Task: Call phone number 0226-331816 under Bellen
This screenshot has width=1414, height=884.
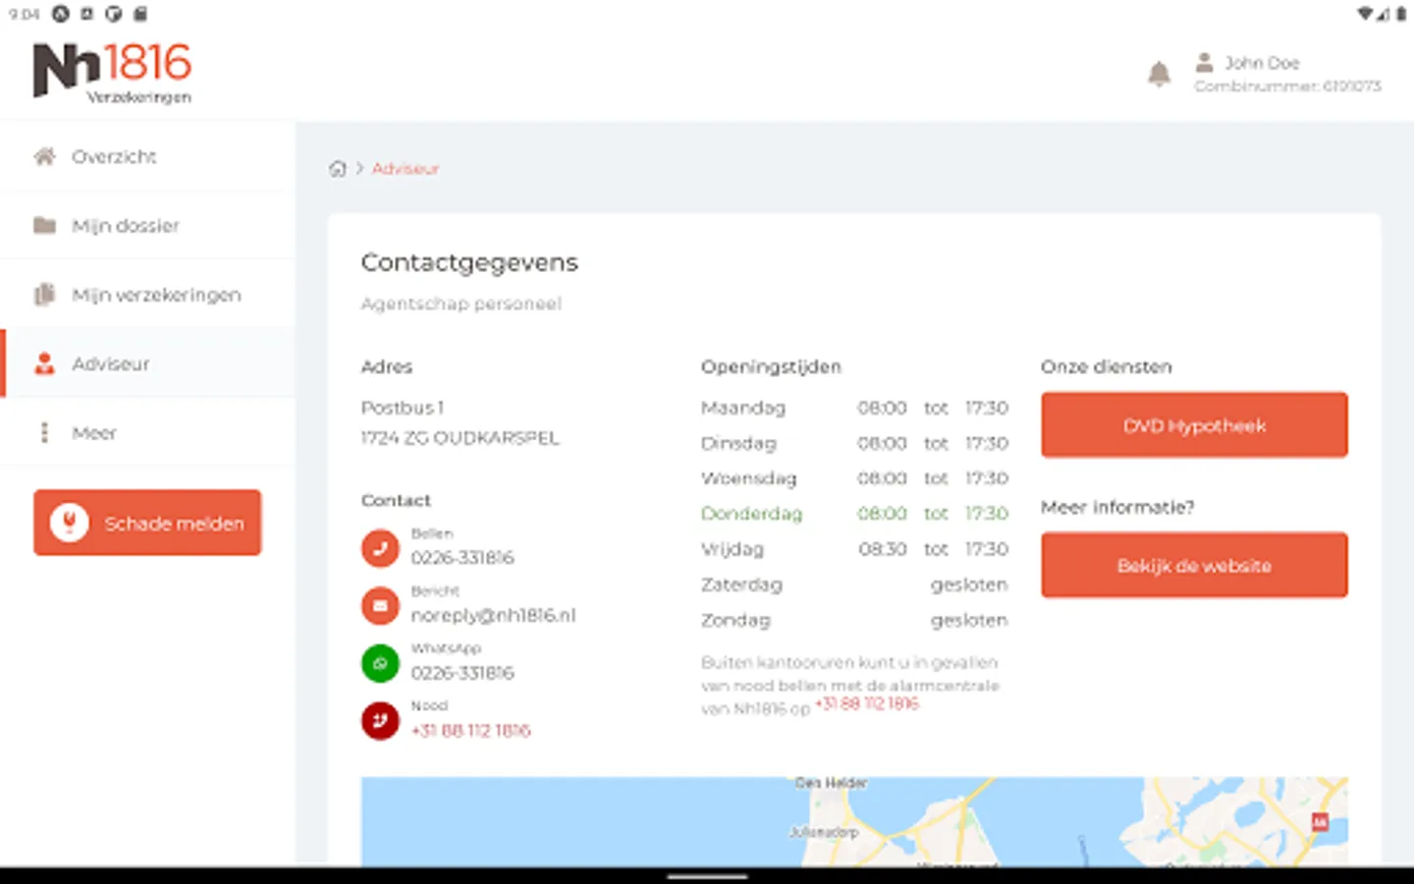Action: 462,558
